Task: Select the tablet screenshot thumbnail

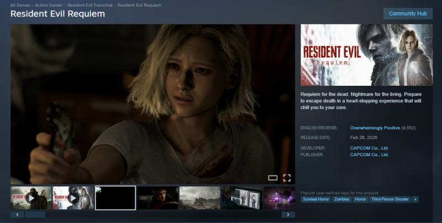Action: tap(241, 198)
